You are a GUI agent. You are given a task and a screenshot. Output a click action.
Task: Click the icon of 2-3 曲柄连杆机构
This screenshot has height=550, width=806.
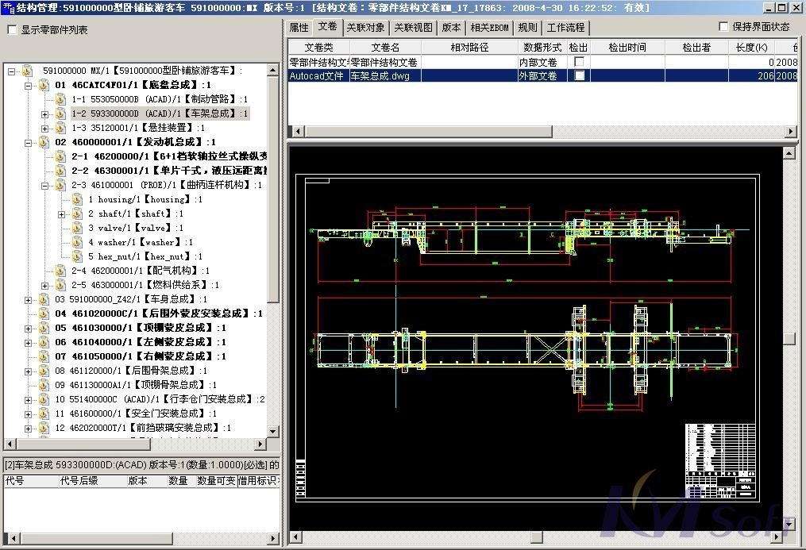[x=60, y=185]
